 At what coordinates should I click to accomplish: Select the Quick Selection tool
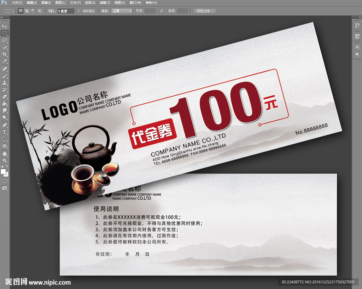tap(4, 47)
